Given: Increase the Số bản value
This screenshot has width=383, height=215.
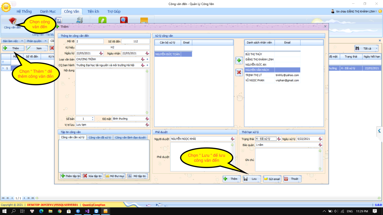Looking at the screenshot, I should click(x=93, y=118).
